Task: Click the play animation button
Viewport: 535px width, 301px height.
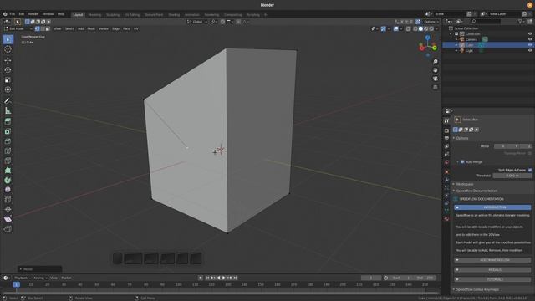Action: pos(224,278)
